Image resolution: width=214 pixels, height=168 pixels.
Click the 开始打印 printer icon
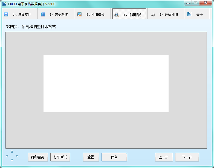(x=153, y=15)
